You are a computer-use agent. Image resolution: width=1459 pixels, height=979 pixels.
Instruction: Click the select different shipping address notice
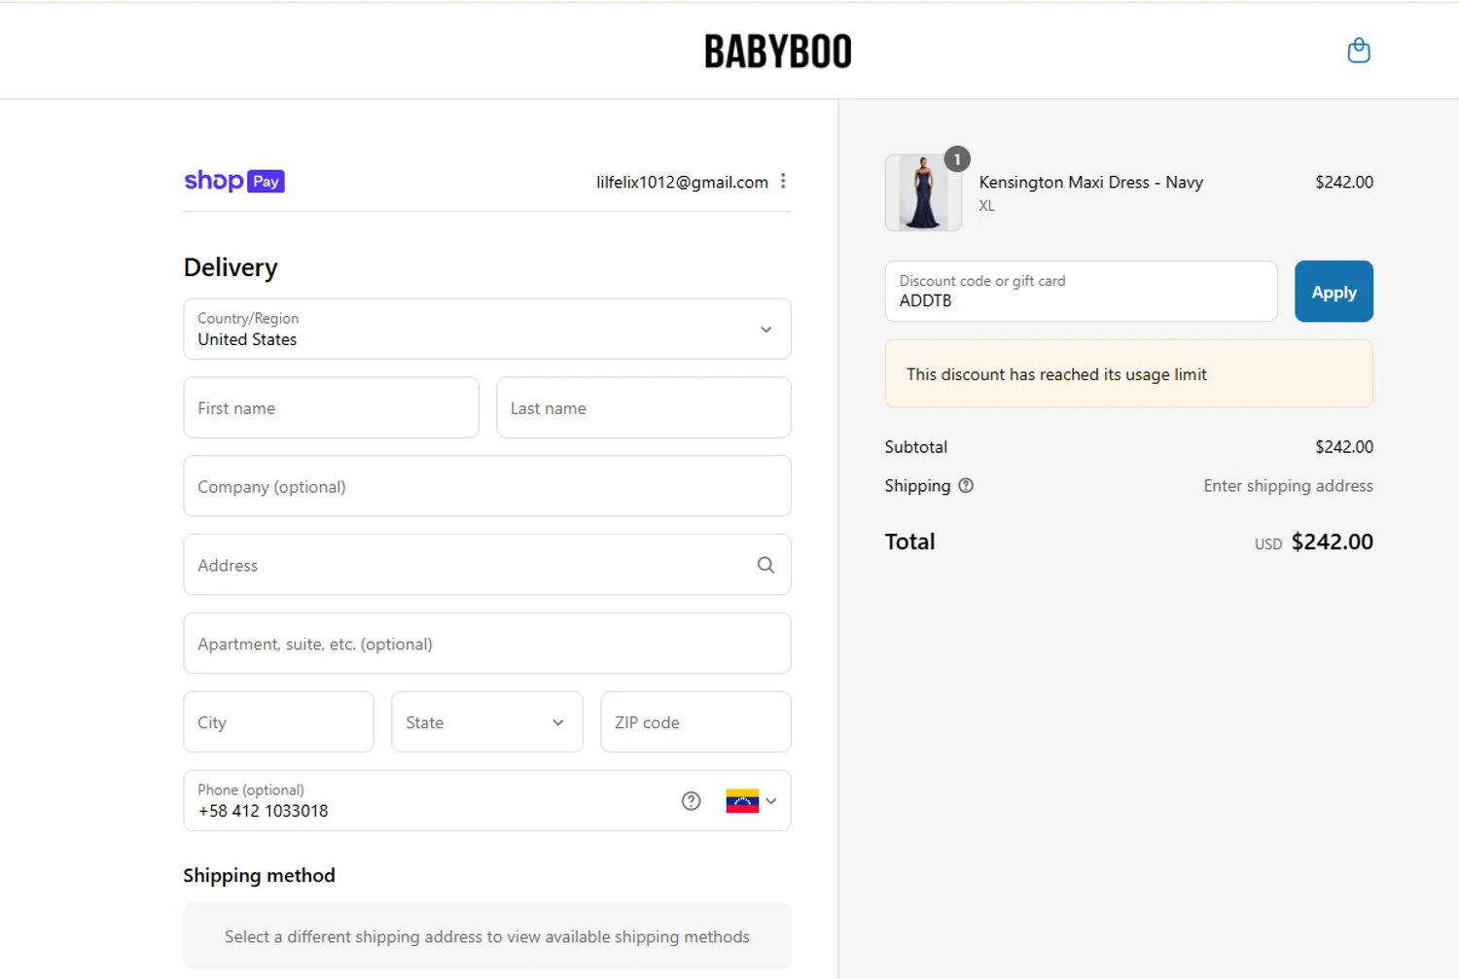[487, 936]
